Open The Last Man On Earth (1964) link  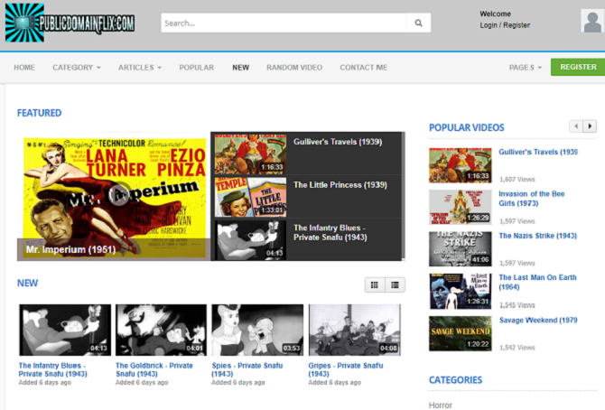tap(537, 282)
